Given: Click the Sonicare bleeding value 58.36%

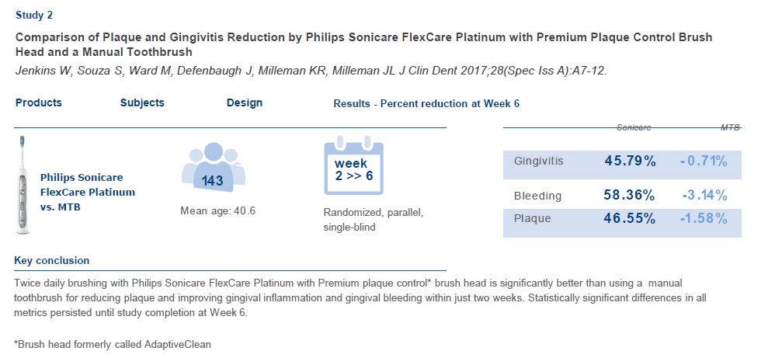Looking at the screenshot, I should pyautogui.click(x=630, y=195).
